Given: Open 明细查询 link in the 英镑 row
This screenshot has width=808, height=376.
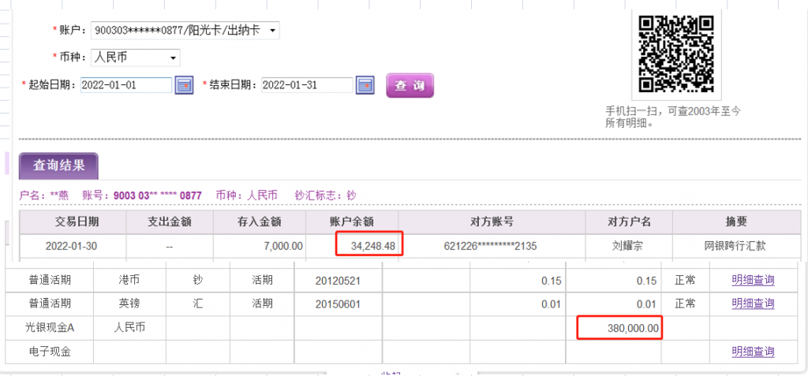Looking at the screenshot, I should click(753, 304).
